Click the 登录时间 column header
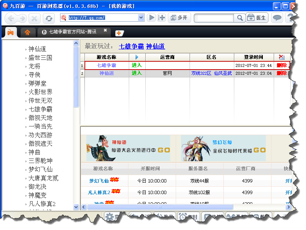The image size is (306, 230). coord(253,57)
